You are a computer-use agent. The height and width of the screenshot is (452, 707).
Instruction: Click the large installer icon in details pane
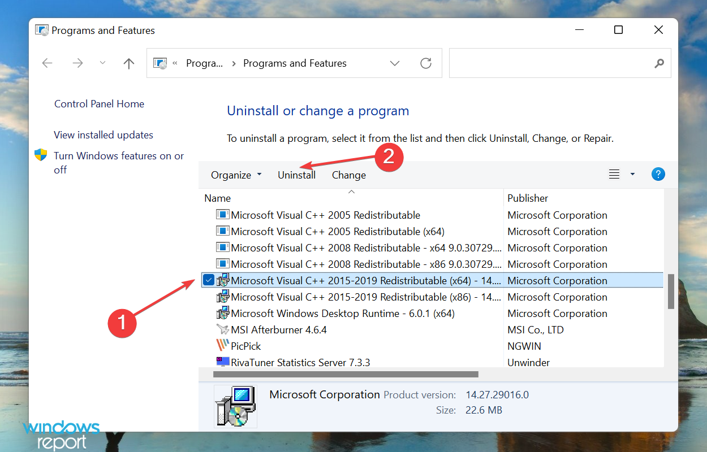click(235, 406)
